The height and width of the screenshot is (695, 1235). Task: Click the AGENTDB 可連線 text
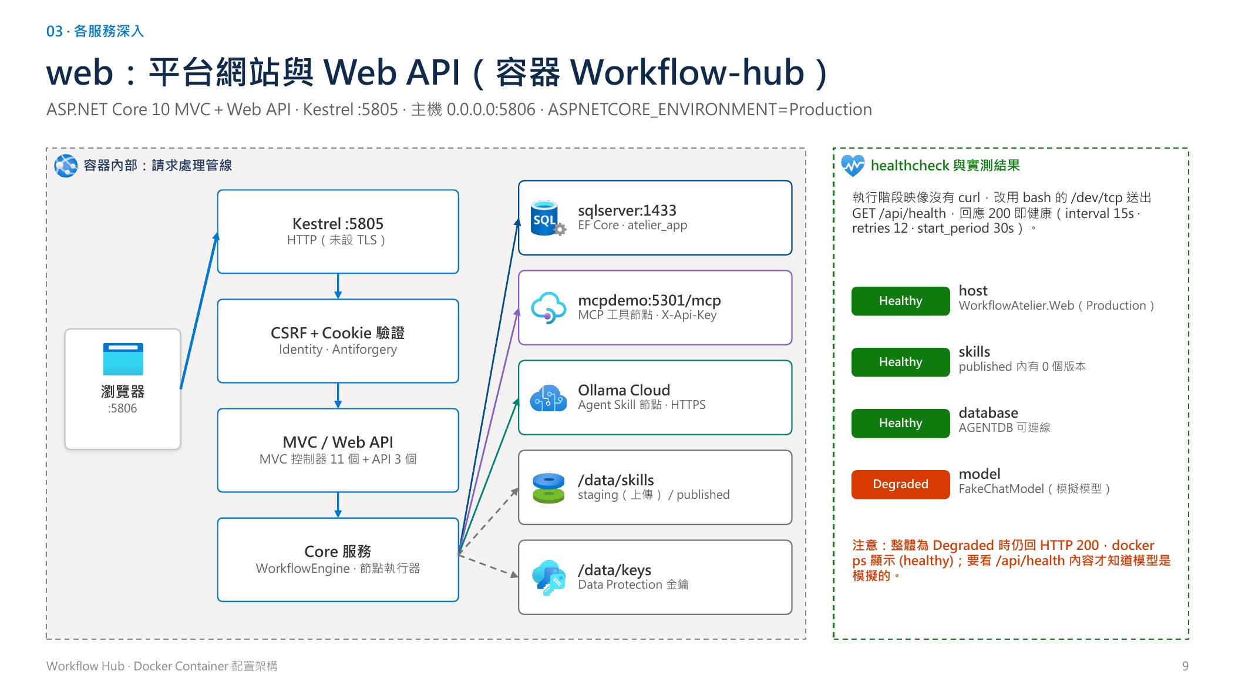point(1004,428)
